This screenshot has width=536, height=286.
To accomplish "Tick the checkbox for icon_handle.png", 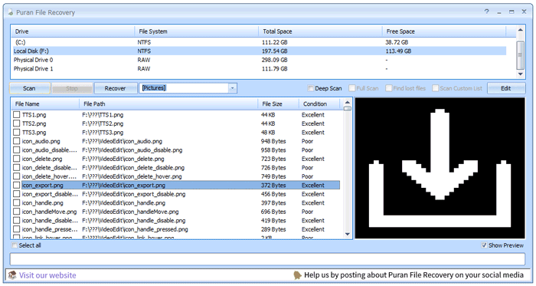I will tap(16, 203).
